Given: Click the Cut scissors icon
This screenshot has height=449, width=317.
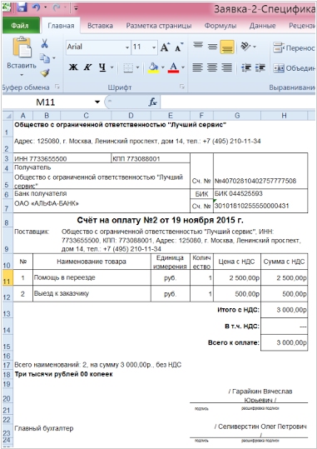Looking at the screenshot, I should click(x=44, y=44).
